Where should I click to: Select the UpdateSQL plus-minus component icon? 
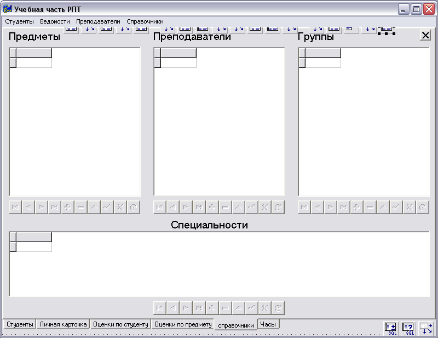pyautogui.click(x=390, y=328)
